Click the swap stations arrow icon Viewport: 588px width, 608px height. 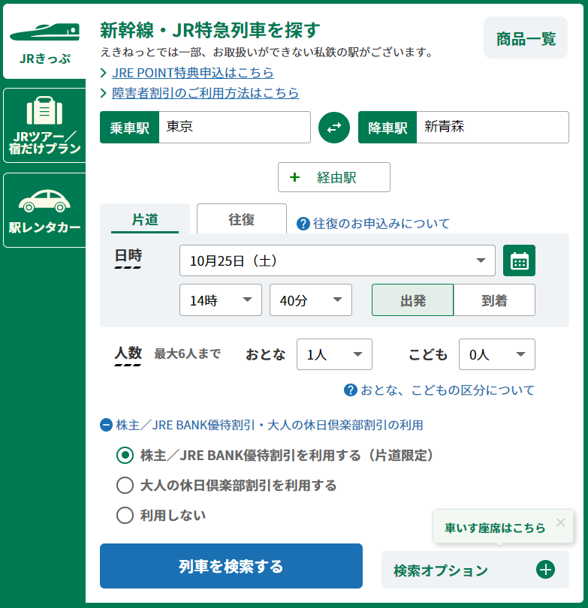point(334,128)
